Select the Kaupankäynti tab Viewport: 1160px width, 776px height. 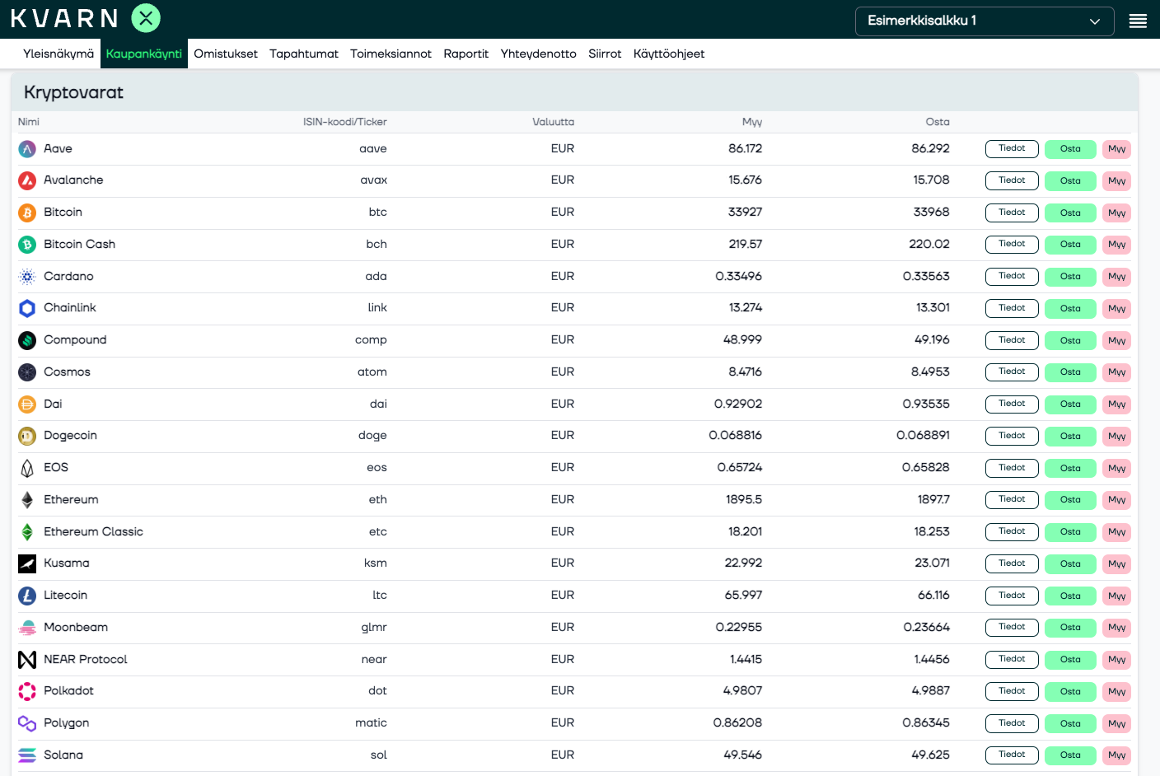tap(144, 54)
